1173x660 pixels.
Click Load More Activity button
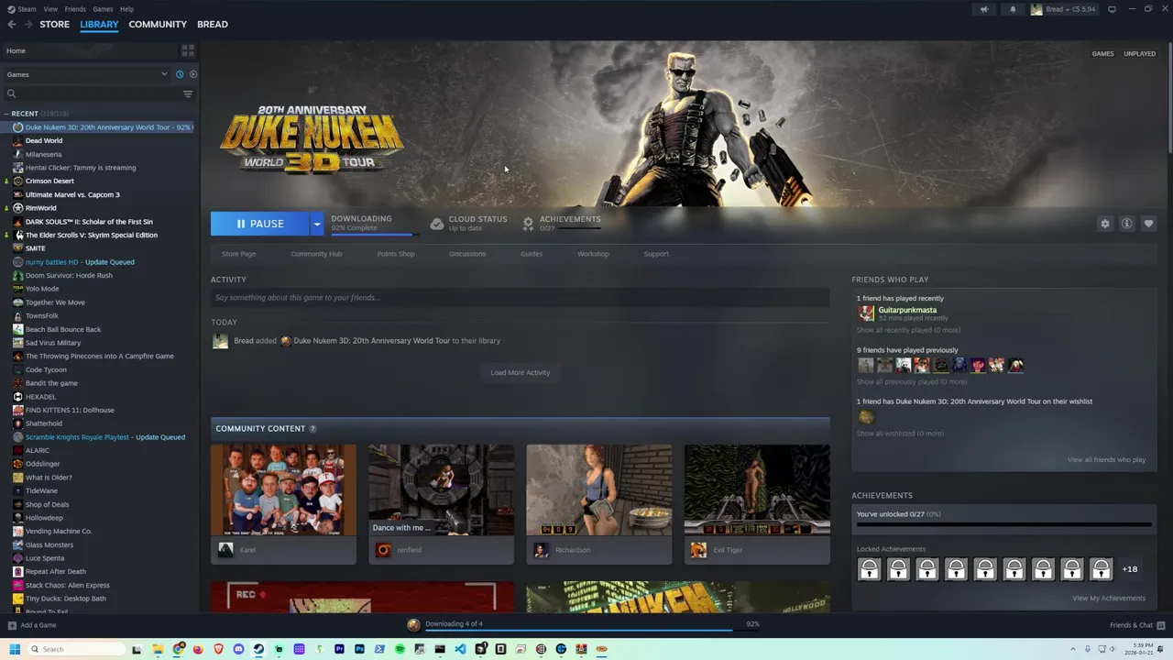click(x=521, y=372)
